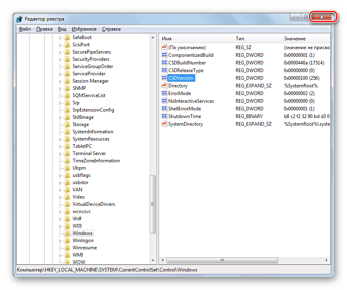Click the values pane scroll left arrow

[163, 261]
